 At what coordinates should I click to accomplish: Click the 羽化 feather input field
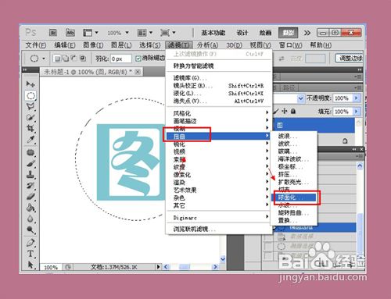[x=120, y=59]
